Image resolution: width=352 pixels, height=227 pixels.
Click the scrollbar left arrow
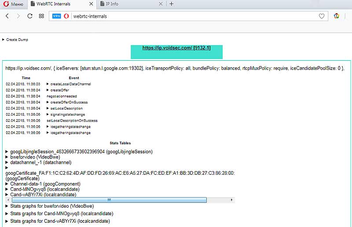click(x=8, y=200)
